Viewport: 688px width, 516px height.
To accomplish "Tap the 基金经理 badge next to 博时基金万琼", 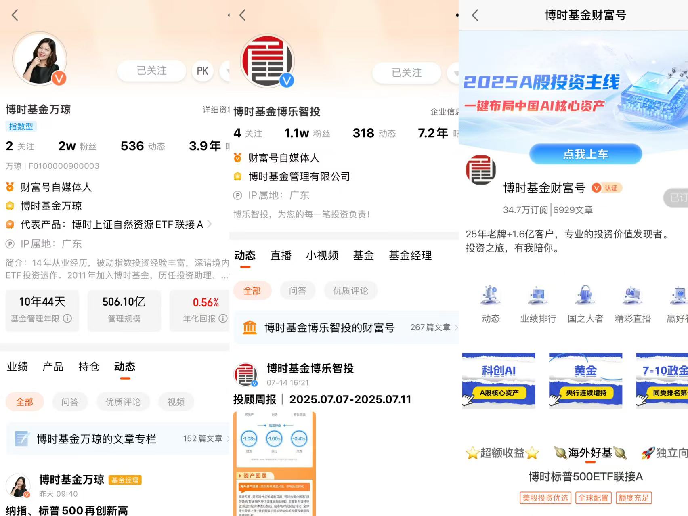I will point(125,480).
